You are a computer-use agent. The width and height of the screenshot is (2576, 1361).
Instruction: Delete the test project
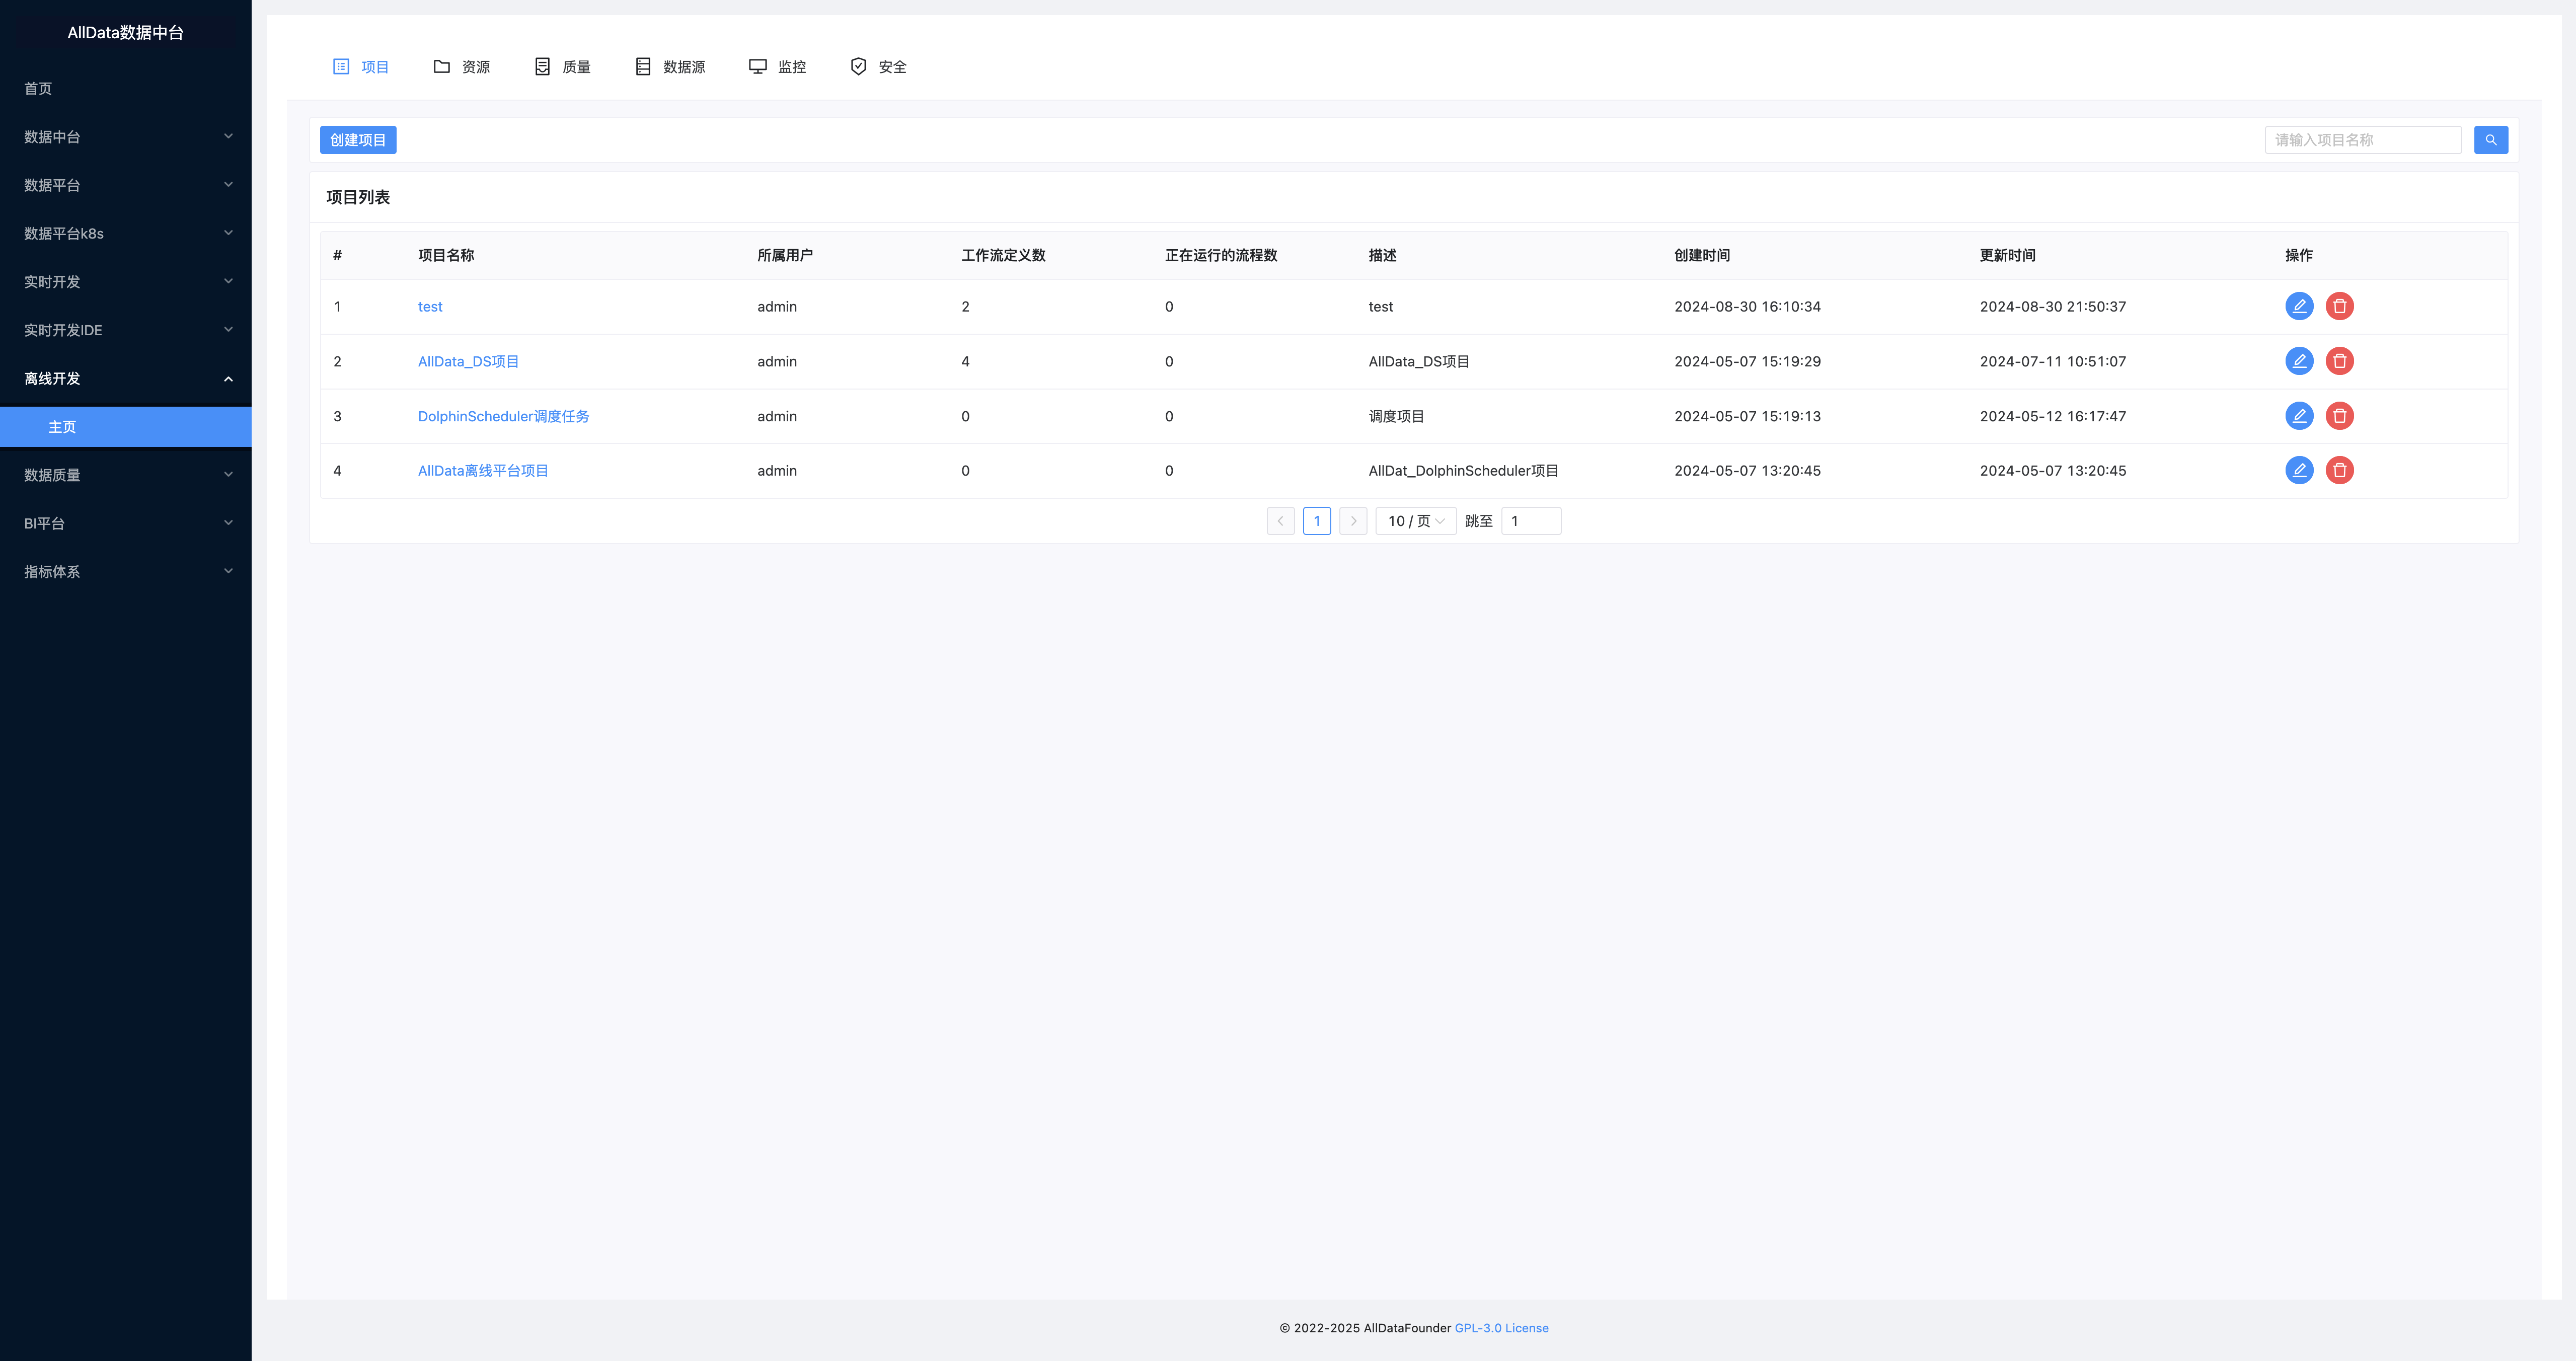click(2339, 306)
